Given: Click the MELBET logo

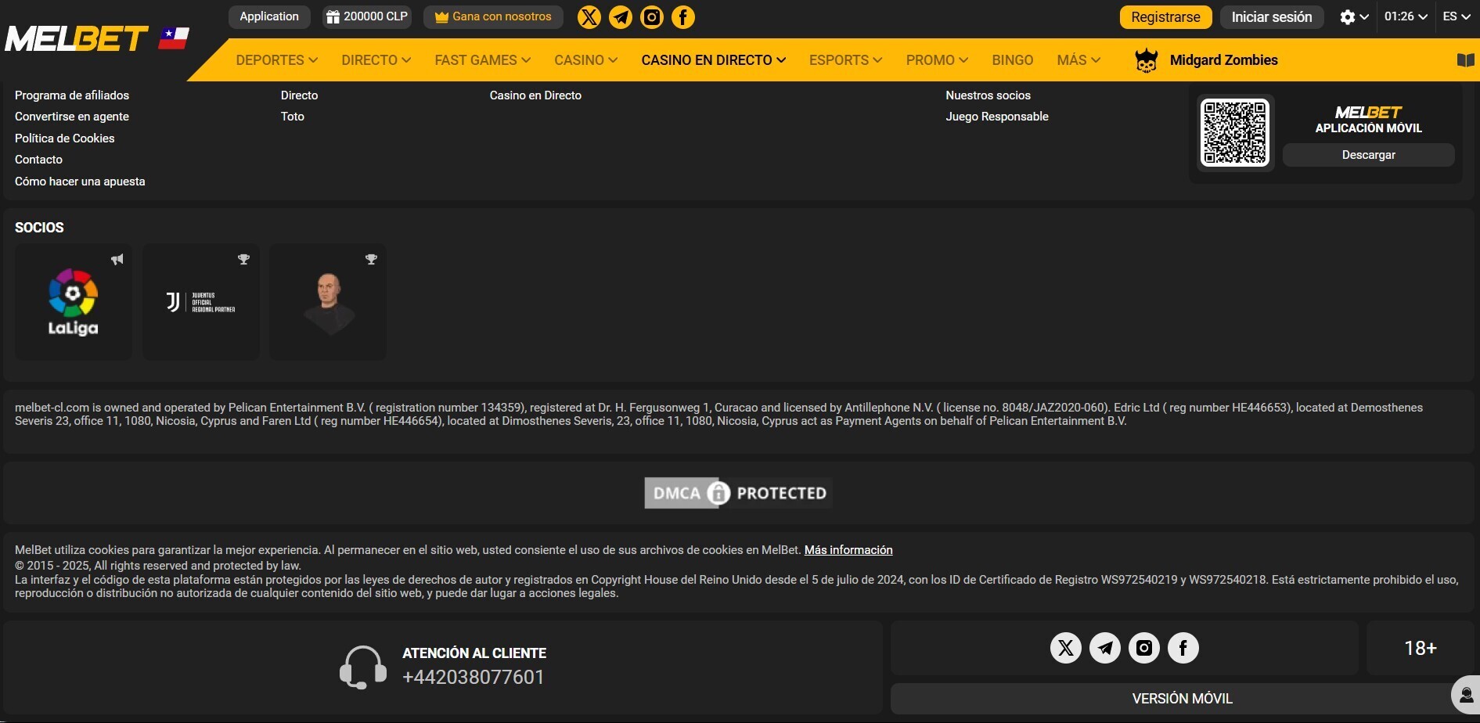Looking at the screenshot, I should (x=77, y=38).
